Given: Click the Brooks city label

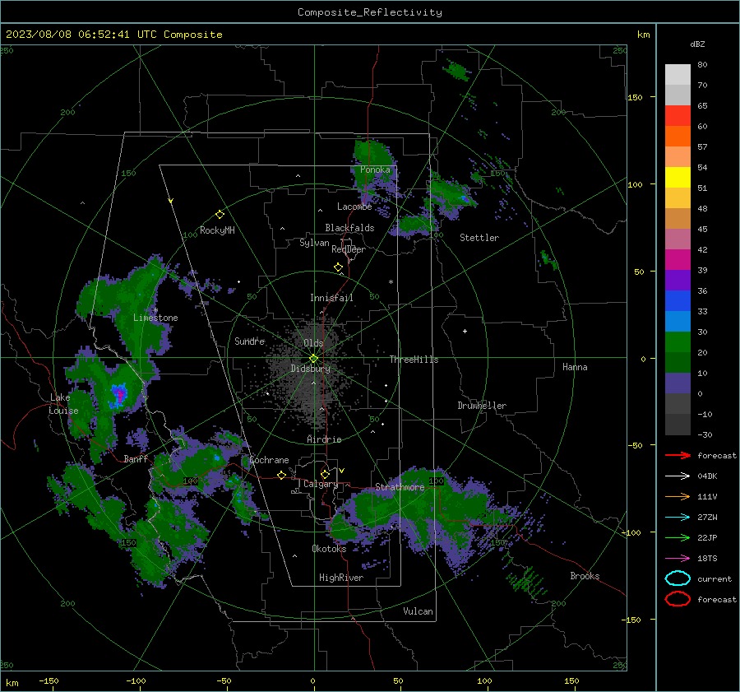Looking at the screenshot, I should click(x=585, y=576).
